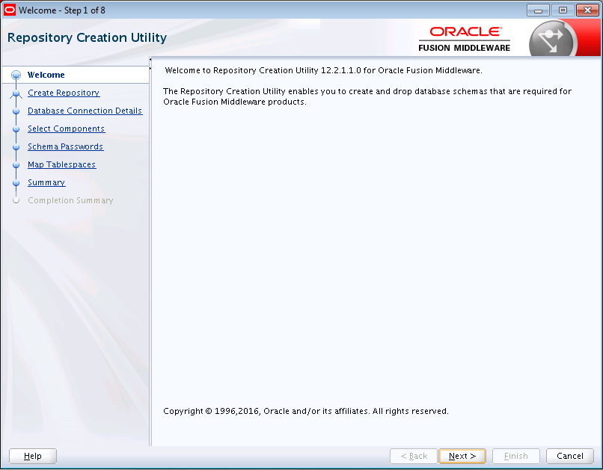This screenshot has height=470, width=603.
Task: Click the Oracle icon in the title bar
Action: 9,10
